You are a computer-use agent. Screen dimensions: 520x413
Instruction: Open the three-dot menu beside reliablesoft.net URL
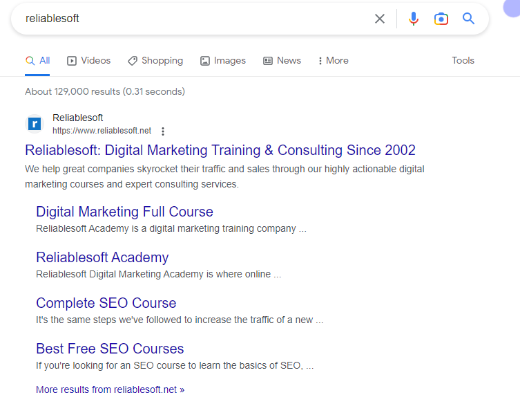163,131
